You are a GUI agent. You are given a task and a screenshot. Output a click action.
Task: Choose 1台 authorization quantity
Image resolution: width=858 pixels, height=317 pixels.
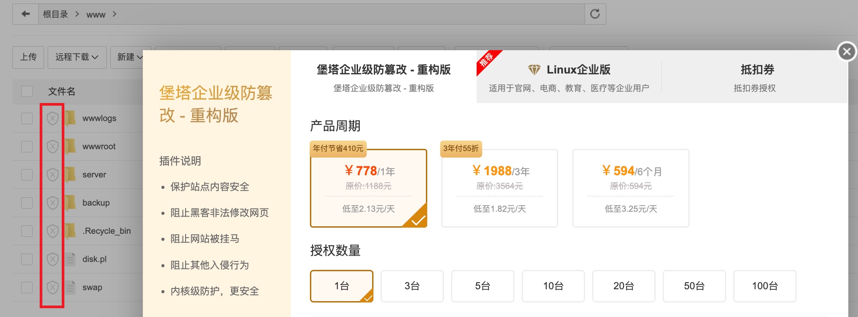342,286
